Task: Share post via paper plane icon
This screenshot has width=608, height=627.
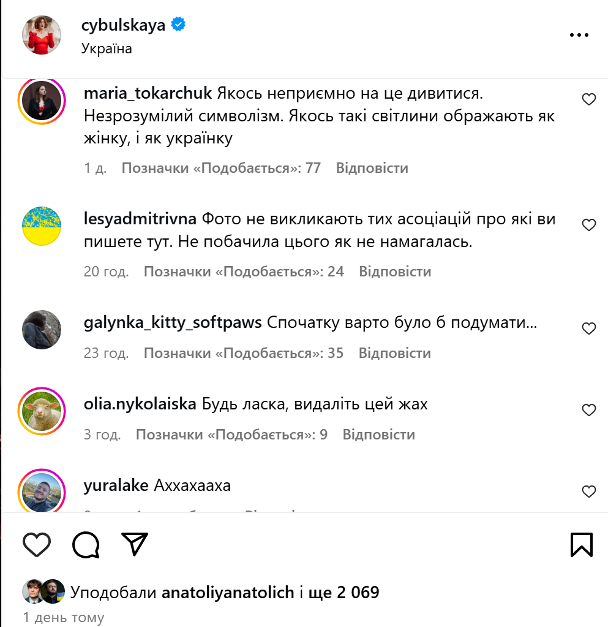Action: [x=135, y=544]
